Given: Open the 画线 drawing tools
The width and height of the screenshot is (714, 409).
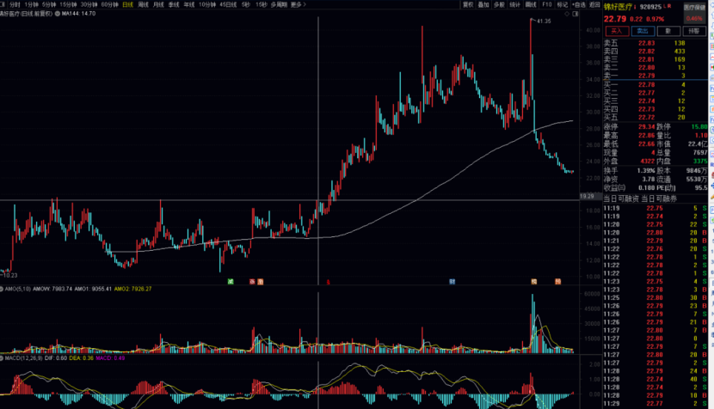Looking at the screenshot, I should click(531, 4).
